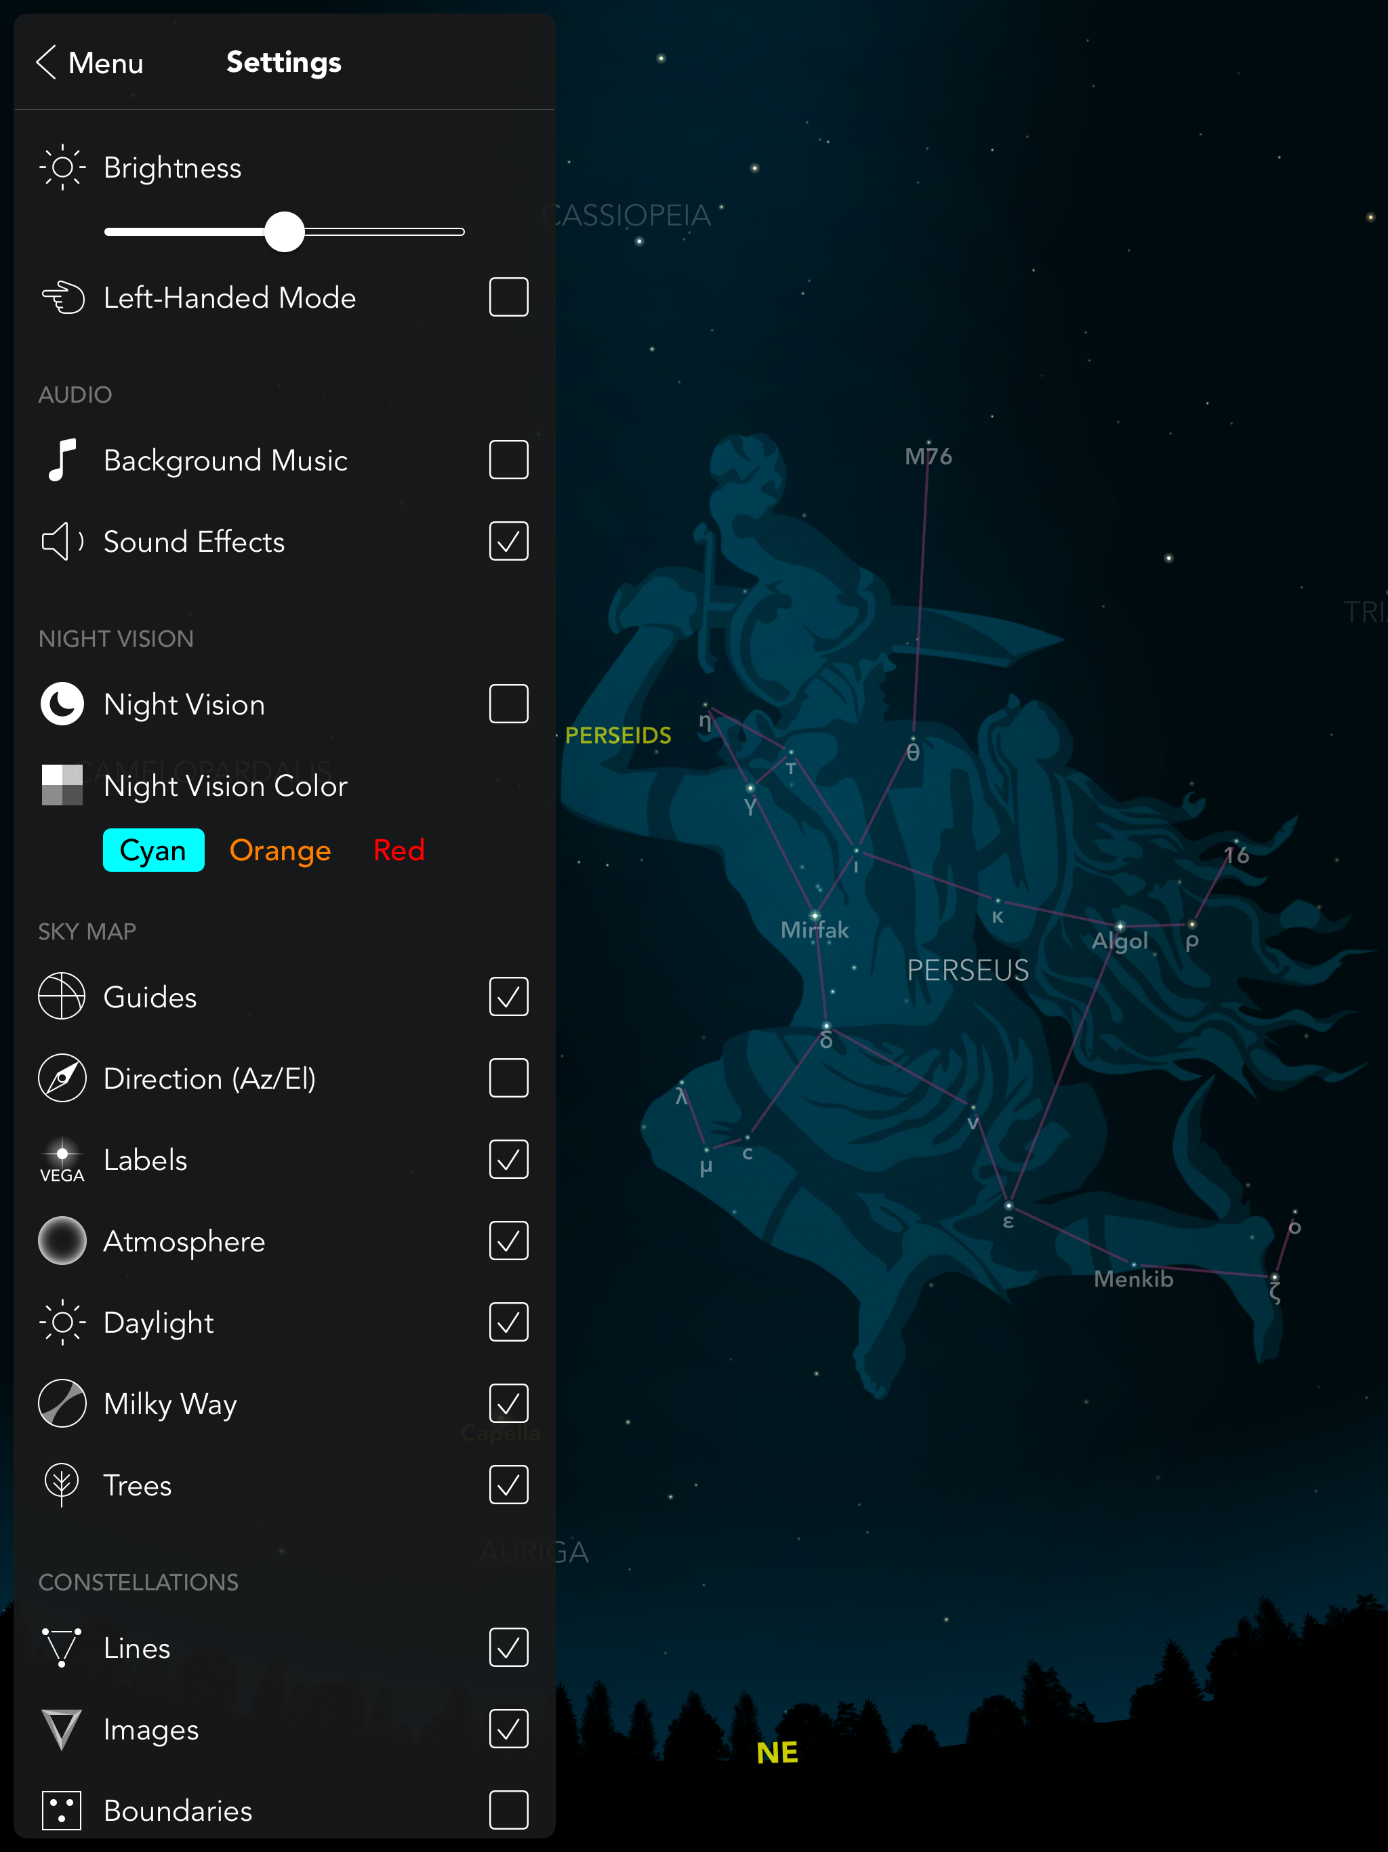This screenshot has width=1388, height=1852.
Task: Turn on Background Music checkbox
Action: click(x=509, y=460)
